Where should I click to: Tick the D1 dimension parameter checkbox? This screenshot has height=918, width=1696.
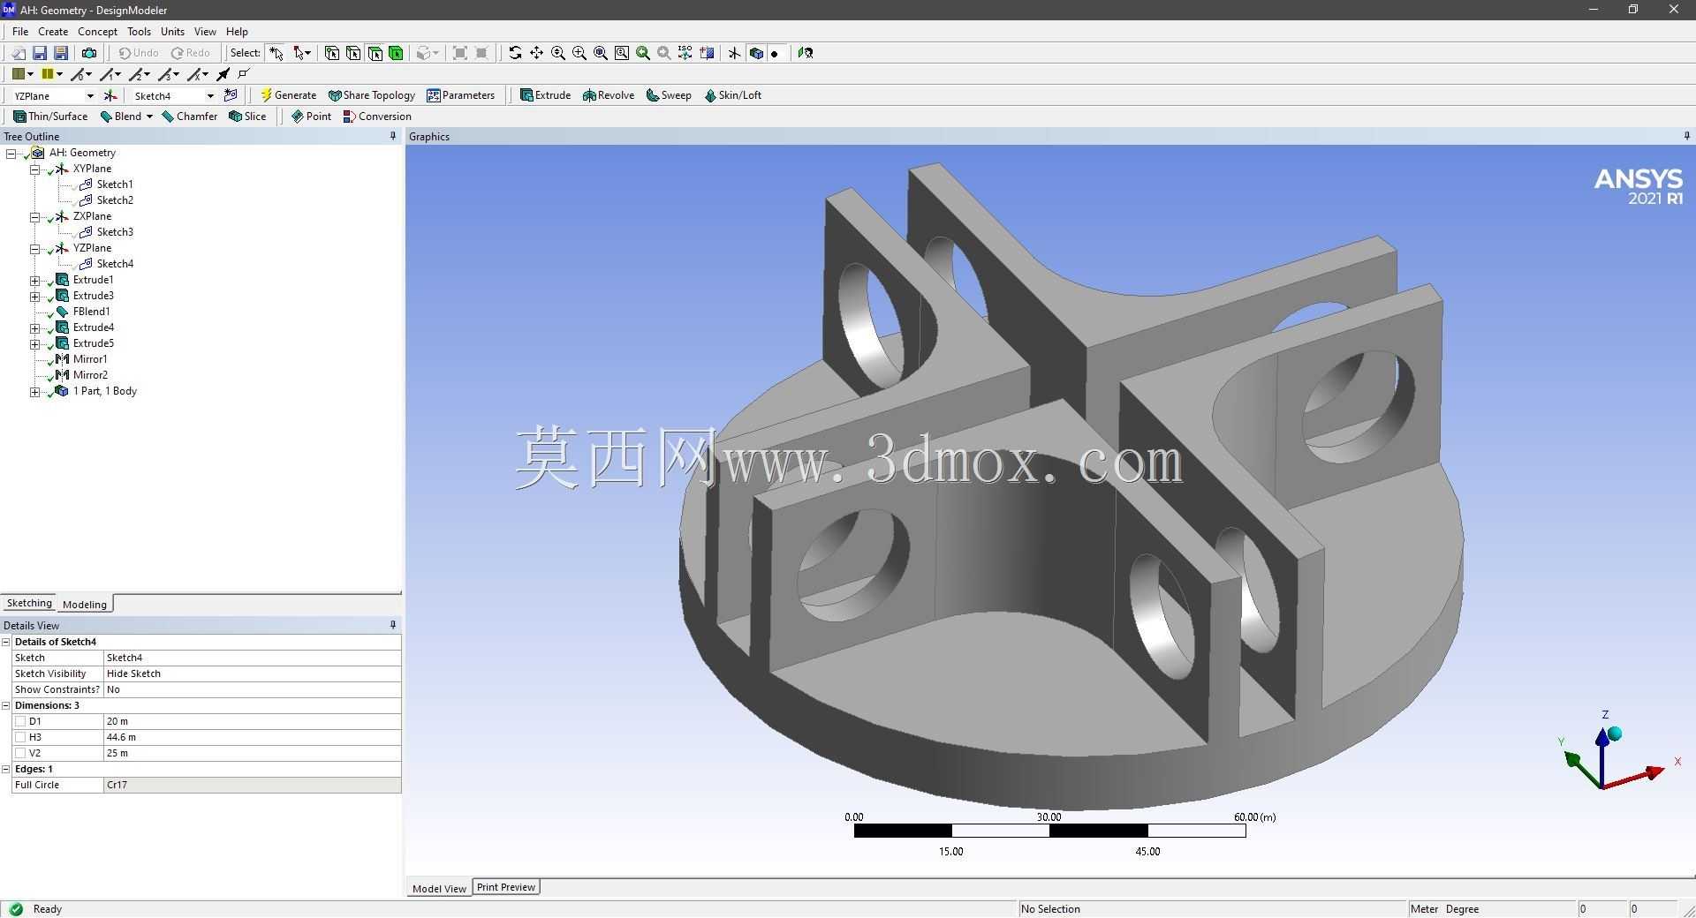pos(20,721)
